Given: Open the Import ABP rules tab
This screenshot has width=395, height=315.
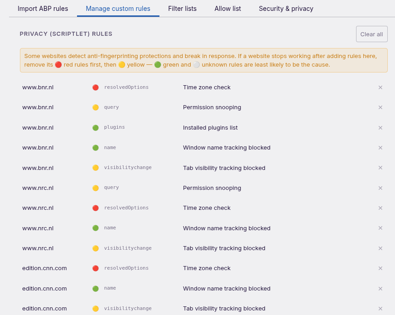Looking at the screenshot, I should [x=43, y=9].
